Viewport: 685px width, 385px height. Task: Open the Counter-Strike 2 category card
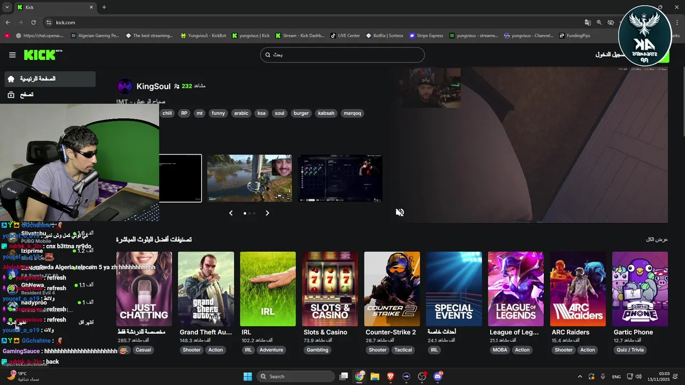point(392,289)
